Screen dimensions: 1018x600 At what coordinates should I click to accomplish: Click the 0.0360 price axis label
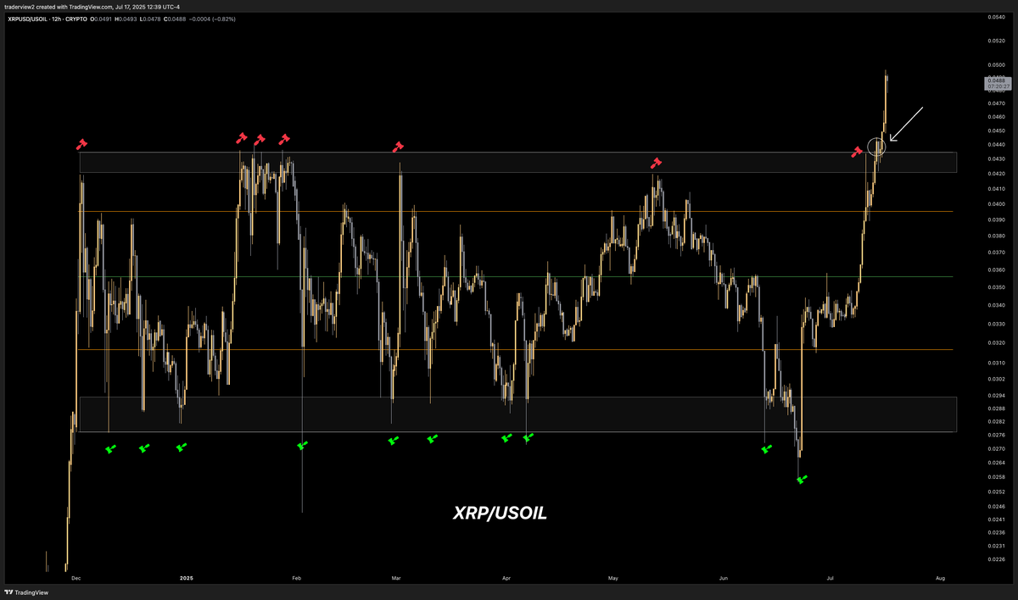pyautogui.click(x=996, y=270)
